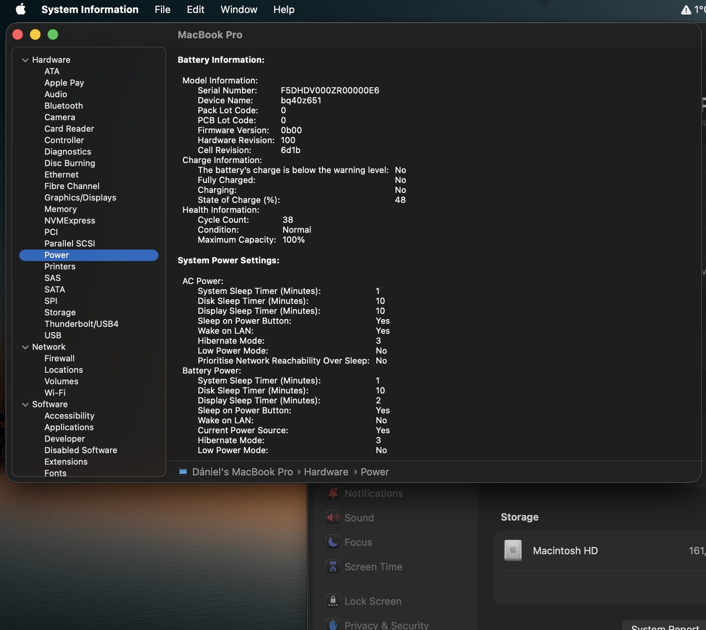This screenshot has width=706, height=630.
Task: Open Sound in System Settings
Action: (x=359, y=518)
